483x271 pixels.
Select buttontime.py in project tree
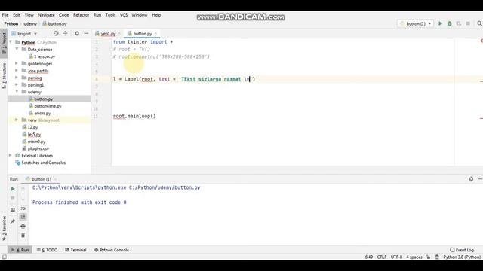click(x=48, y=106)
